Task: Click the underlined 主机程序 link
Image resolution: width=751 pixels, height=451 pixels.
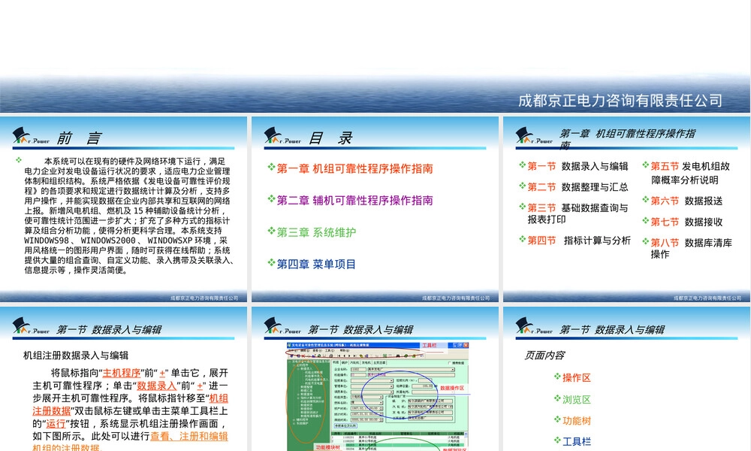Action: tap(122, 373)
